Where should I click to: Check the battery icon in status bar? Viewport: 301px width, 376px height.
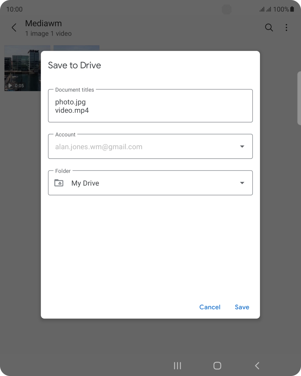tap(292, 9)
